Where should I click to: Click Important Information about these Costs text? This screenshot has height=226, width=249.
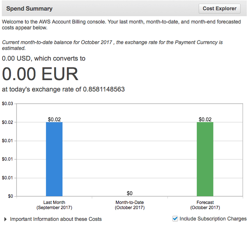[x=56, y=219]
